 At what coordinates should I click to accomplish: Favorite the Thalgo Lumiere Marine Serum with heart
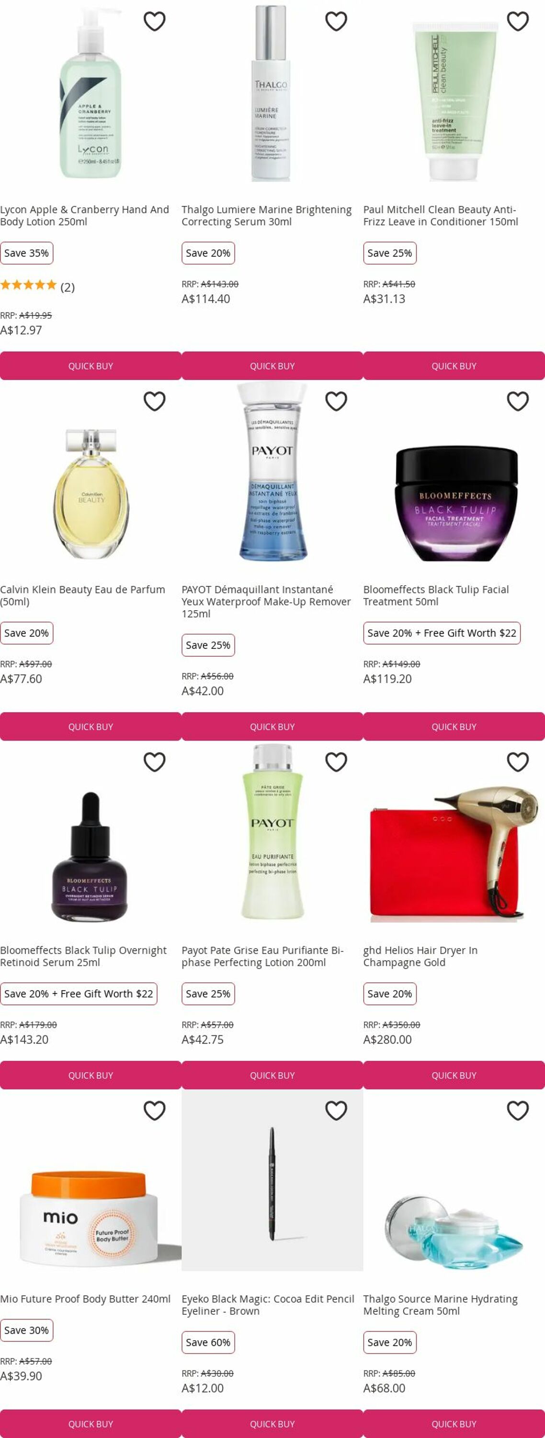(x=336, y=21)
